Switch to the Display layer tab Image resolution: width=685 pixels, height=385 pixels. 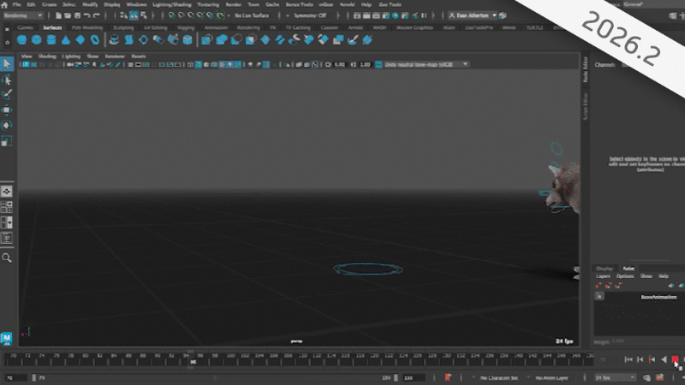605,269
